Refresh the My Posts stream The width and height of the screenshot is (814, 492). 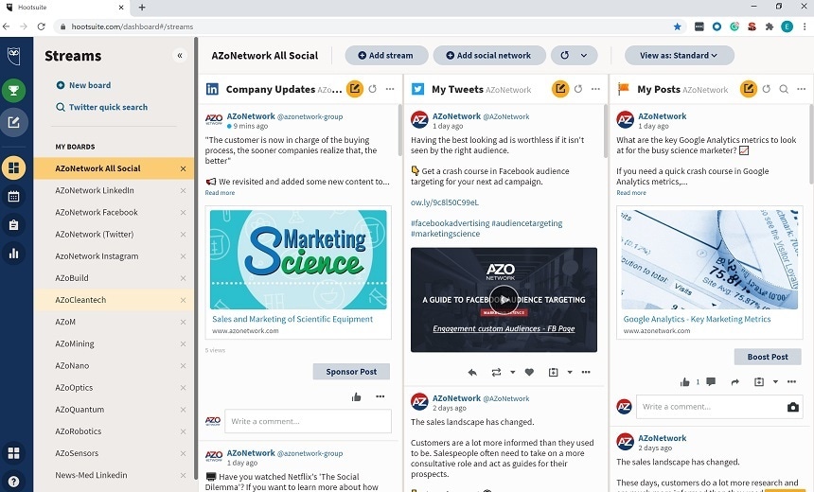coord(767,89)
